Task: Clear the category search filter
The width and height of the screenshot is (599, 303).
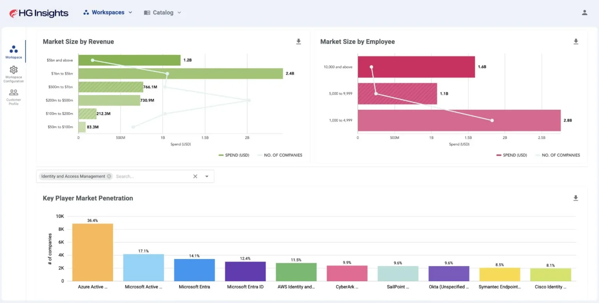Action: 195,176
